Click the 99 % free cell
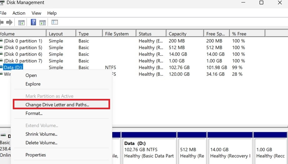Viewport: 288px width, 164px height. pos(237,68)
